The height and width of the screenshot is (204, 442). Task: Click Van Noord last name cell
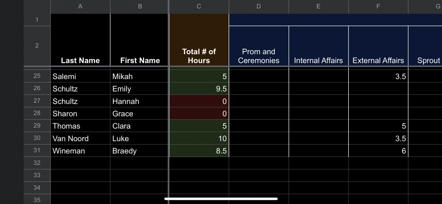pyautogui.click(x=80, y=138)
